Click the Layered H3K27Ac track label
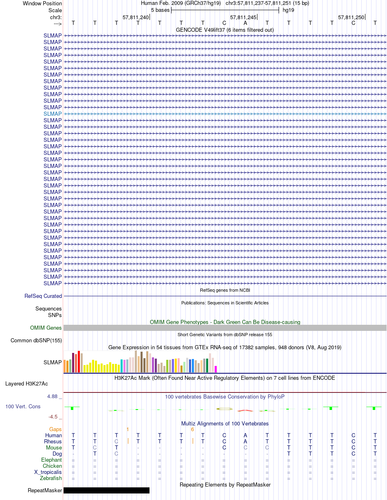The image size is (387, 500). click(x=26, y=384)
